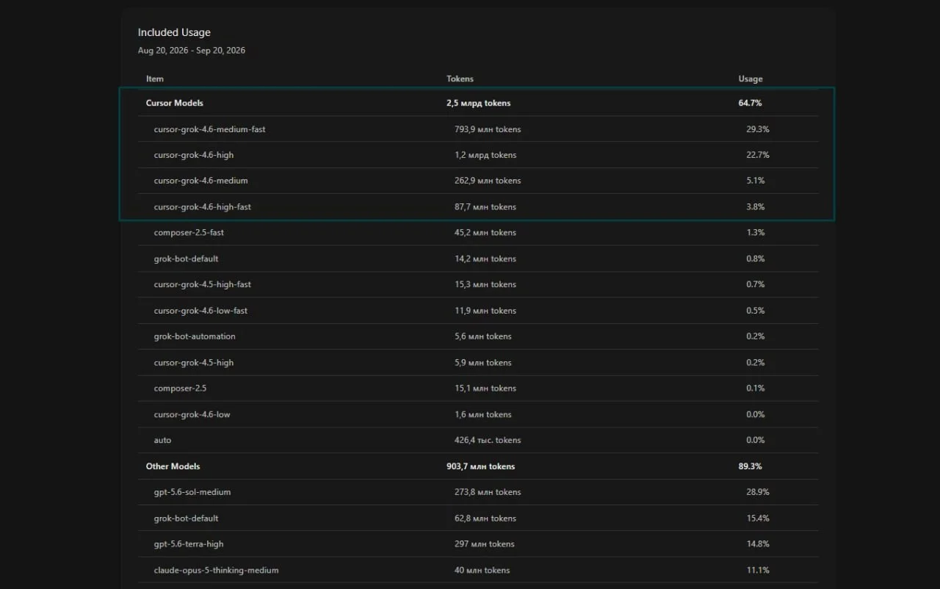Viewport: 940px width, 589px height.
Task: Click the "297 млн tokens" cell
Action: (x=485, y=544)
